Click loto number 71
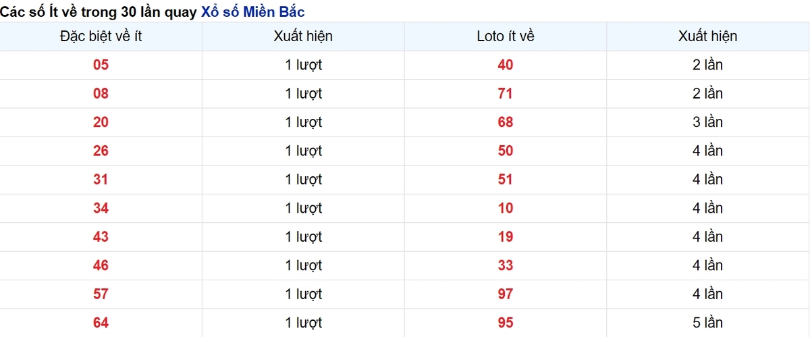This screenshot has height=337, width=810. click(x=506, y=93)
